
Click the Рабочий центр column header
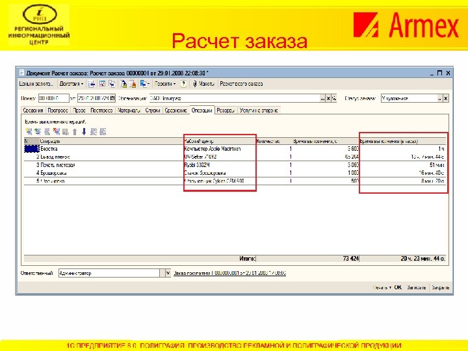tap(220, 141)
